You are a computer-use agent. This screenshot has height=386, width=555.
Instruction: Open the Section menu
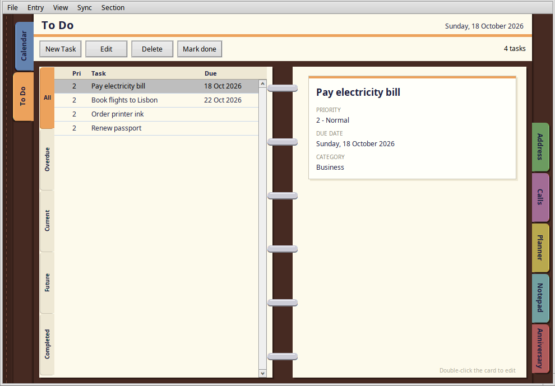pos(113,7)
